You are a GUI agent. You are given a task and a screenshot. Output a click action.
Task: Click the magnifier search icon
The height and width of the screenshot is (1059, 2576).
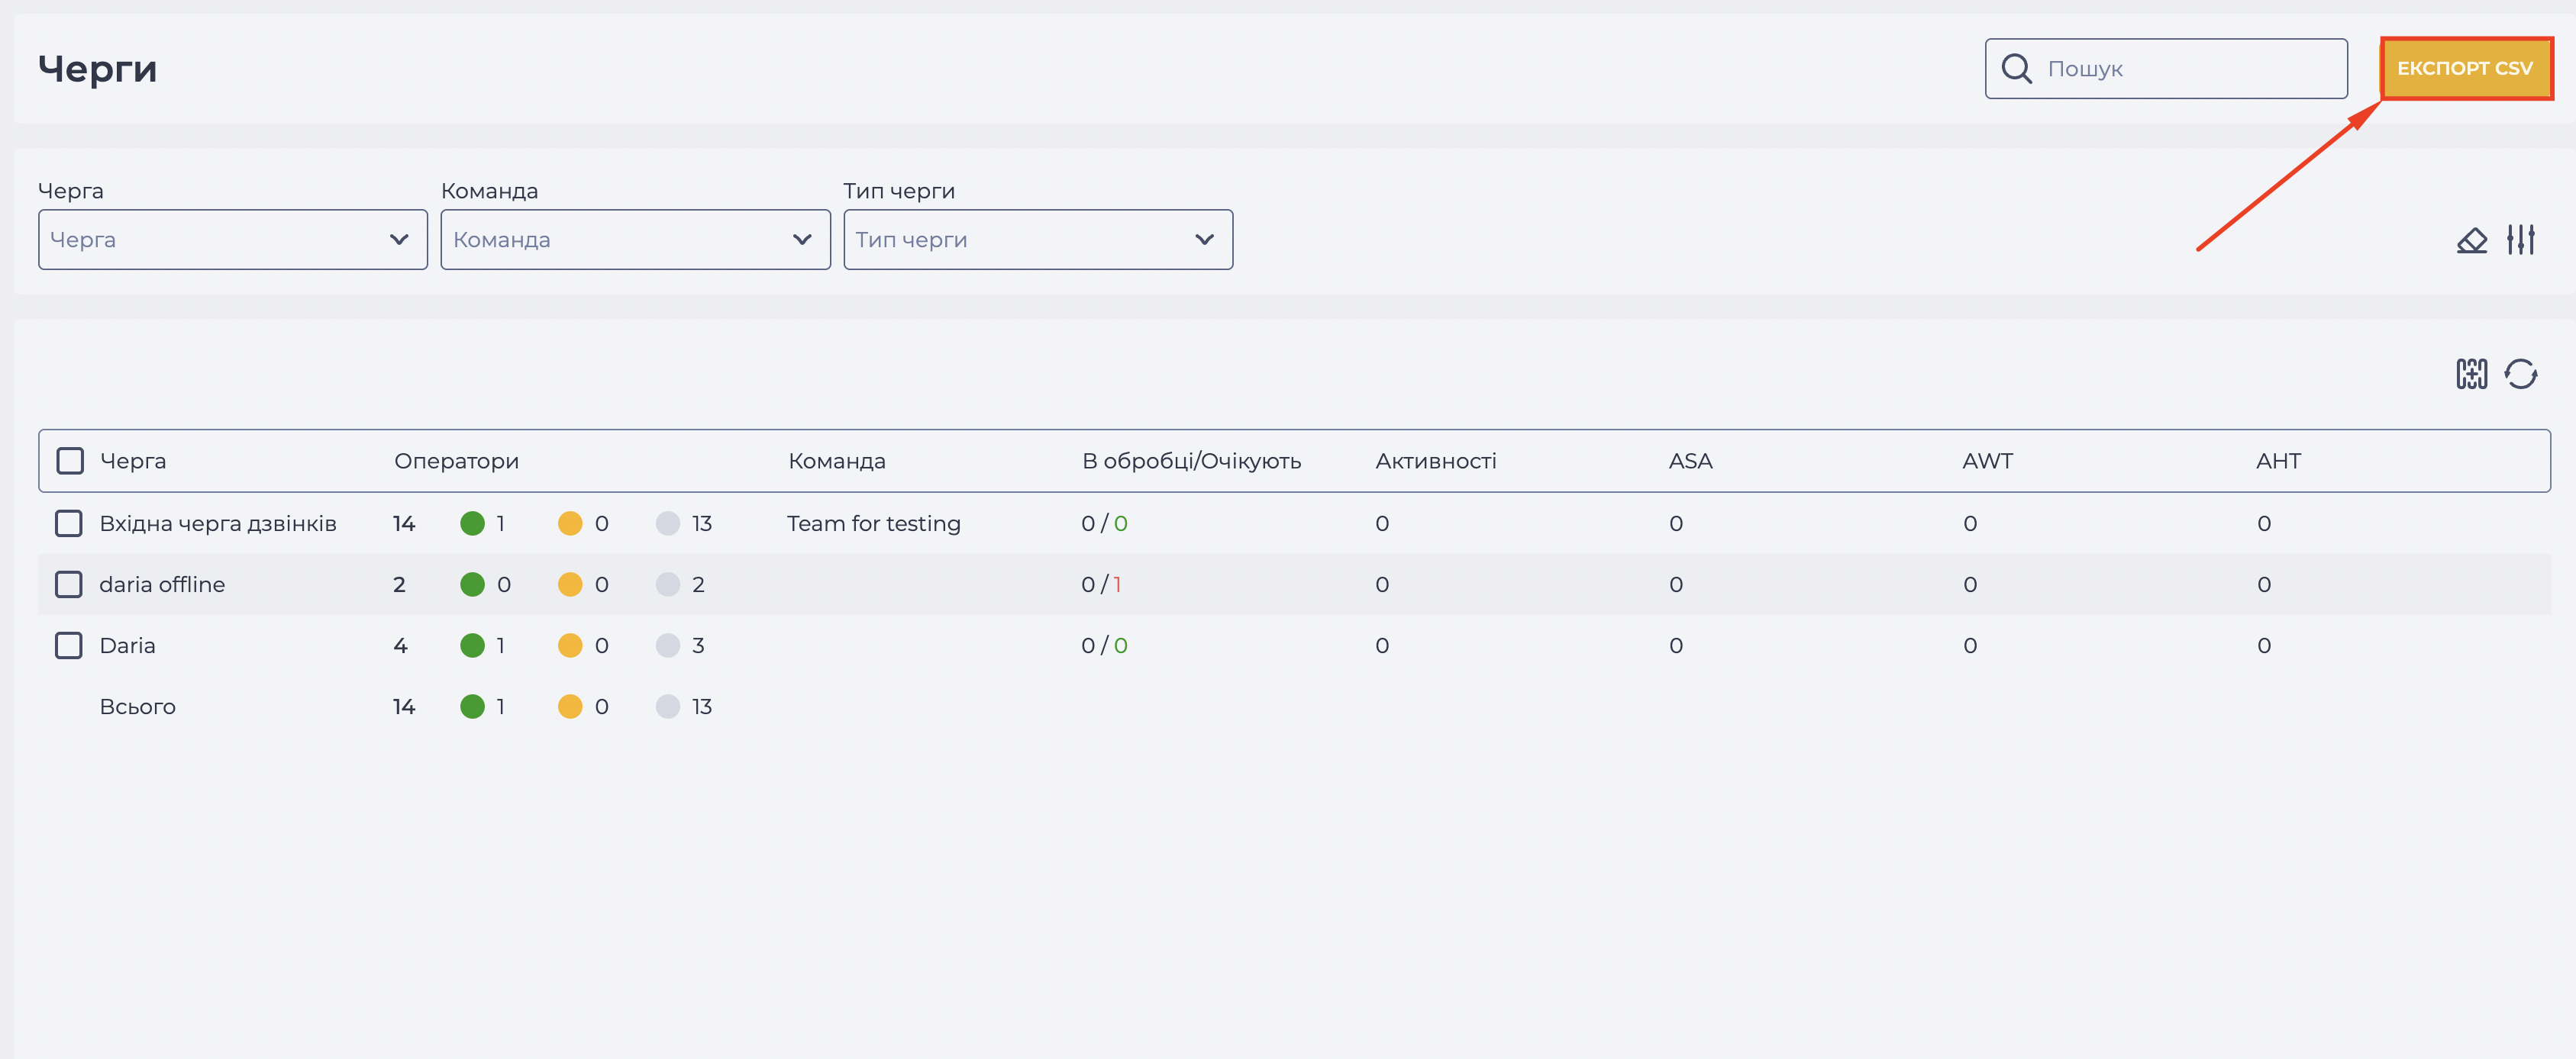pyautogui.click(x=2016, y=69)
